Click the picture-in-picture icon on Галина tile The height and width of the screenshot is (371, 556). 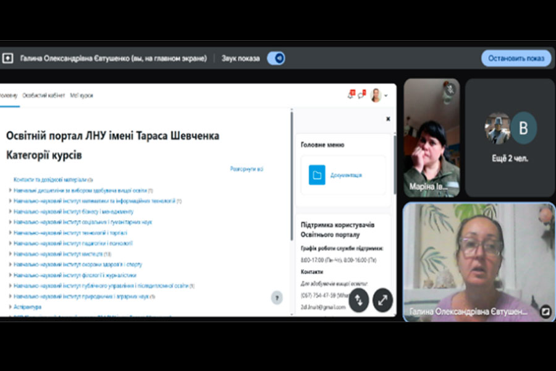pyautogui.click(x=545, y=312)
